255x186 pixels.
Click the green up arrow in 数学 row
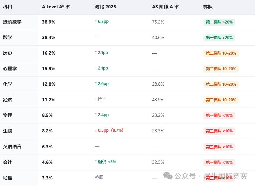pos(96,37)
